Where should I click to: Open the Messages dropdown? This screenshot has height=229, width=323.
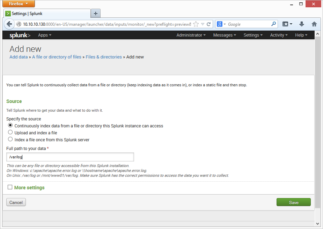pyautogui.click(x=225, y=35)
